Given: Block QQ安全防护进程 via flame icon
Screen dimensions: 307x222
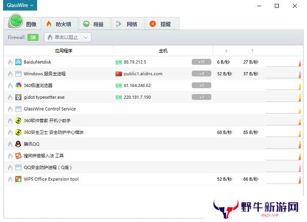Looking at the screenshot, I should 10,168.
